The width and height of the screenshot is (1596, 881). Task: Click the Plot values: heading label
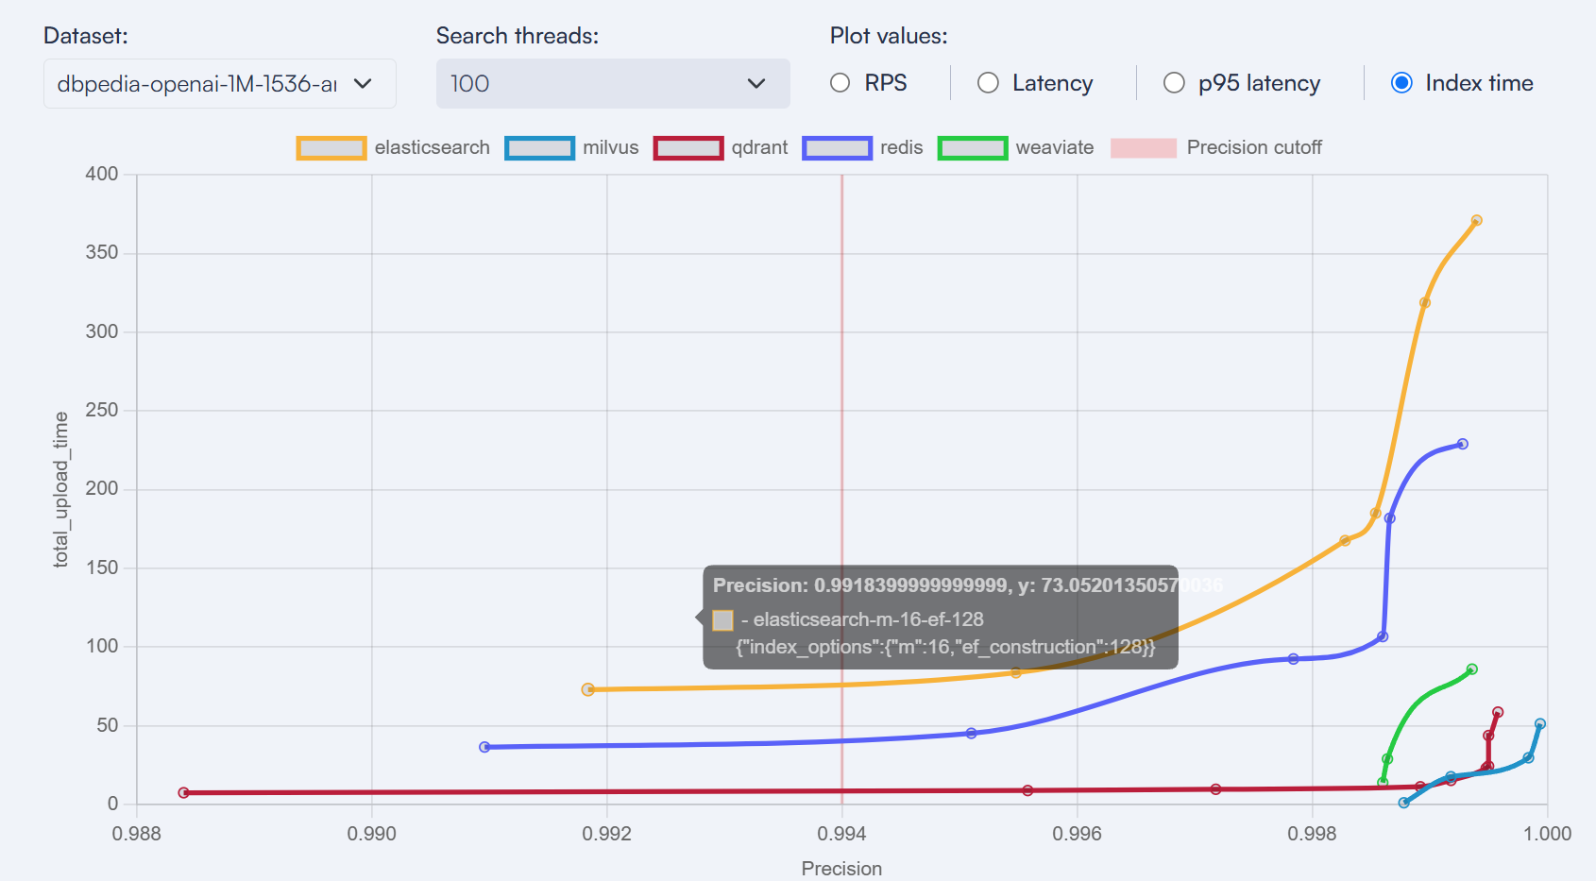point(889,36)
